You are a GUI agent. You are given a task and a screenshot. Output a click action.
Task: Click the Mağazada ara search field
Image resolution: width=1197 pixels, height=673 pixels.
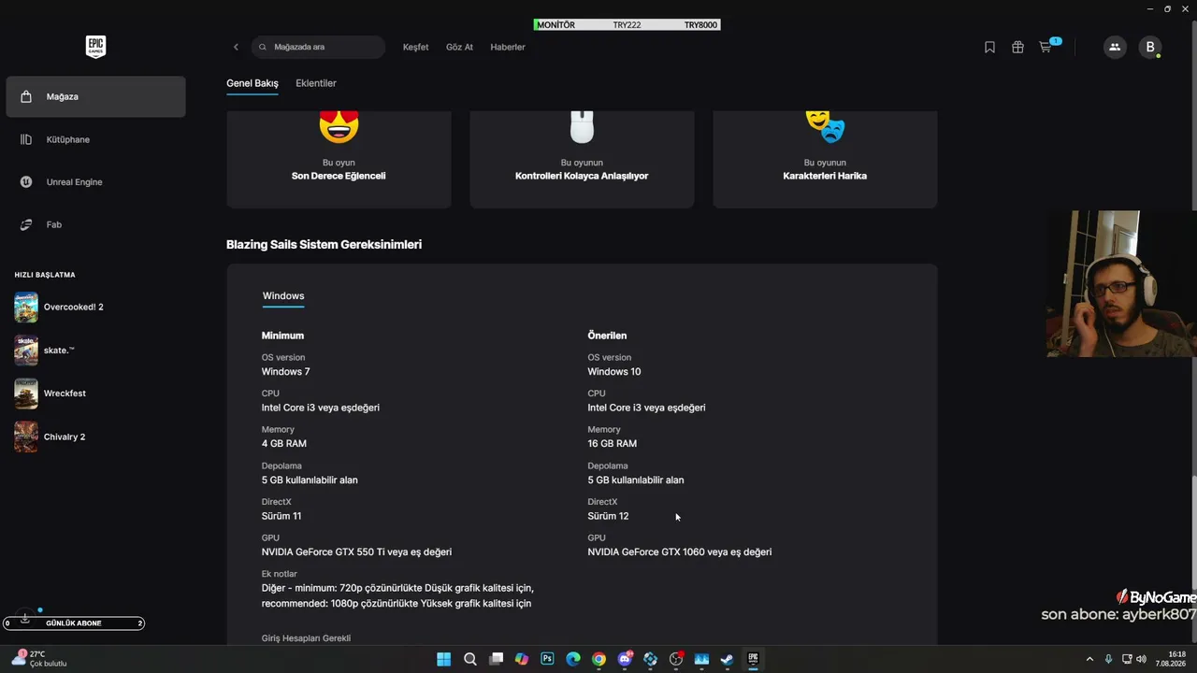pyautogui.click(x=318, y=47)
